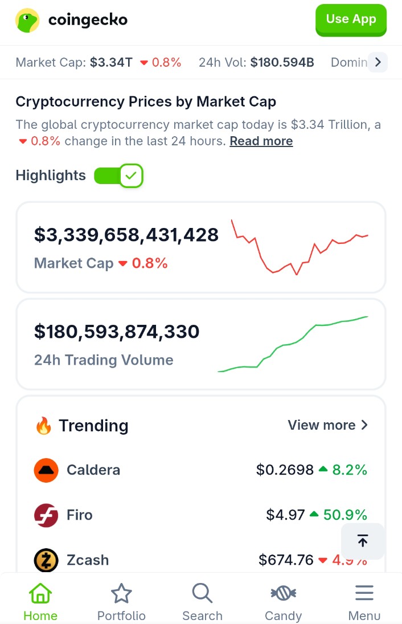Tap the Firo coin icon
Viewport: 402px width, 624px height.
(x=46, y=515)
